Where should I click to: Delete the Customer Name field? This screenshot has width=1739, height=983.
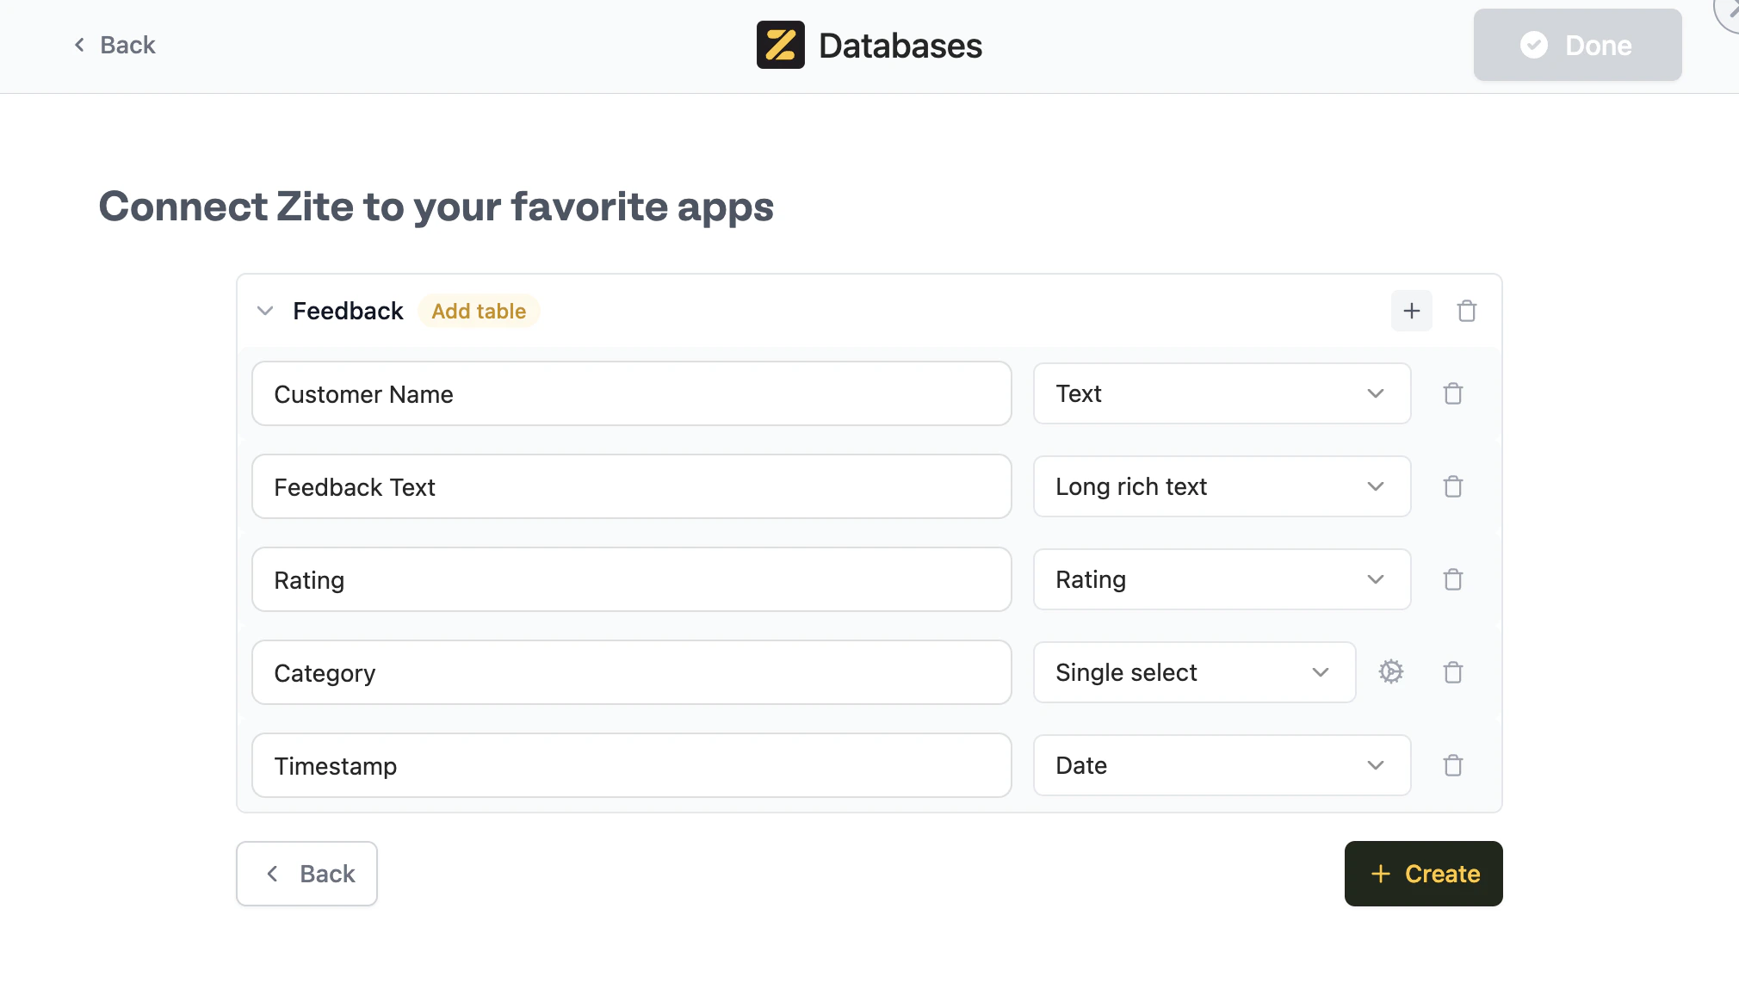[1453, 393]
